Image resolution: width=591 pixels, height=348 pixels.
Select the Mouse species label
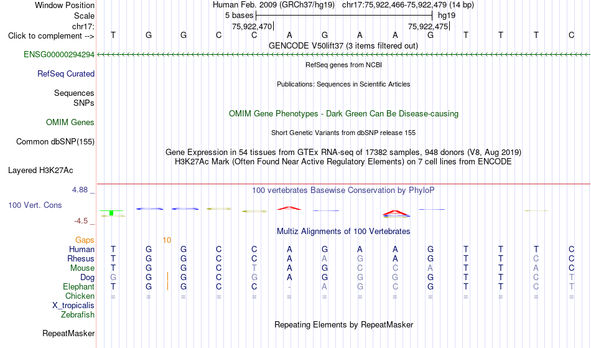pos(82,268)
